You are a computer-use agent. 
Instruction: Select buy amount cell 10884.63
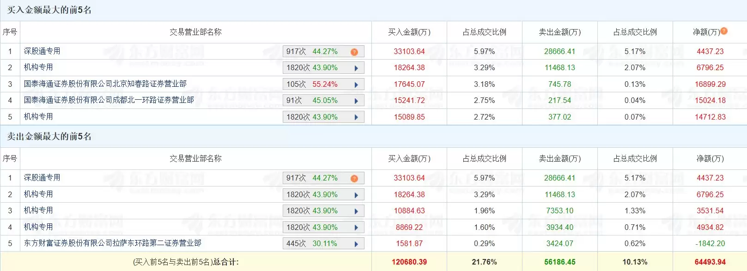409,211
